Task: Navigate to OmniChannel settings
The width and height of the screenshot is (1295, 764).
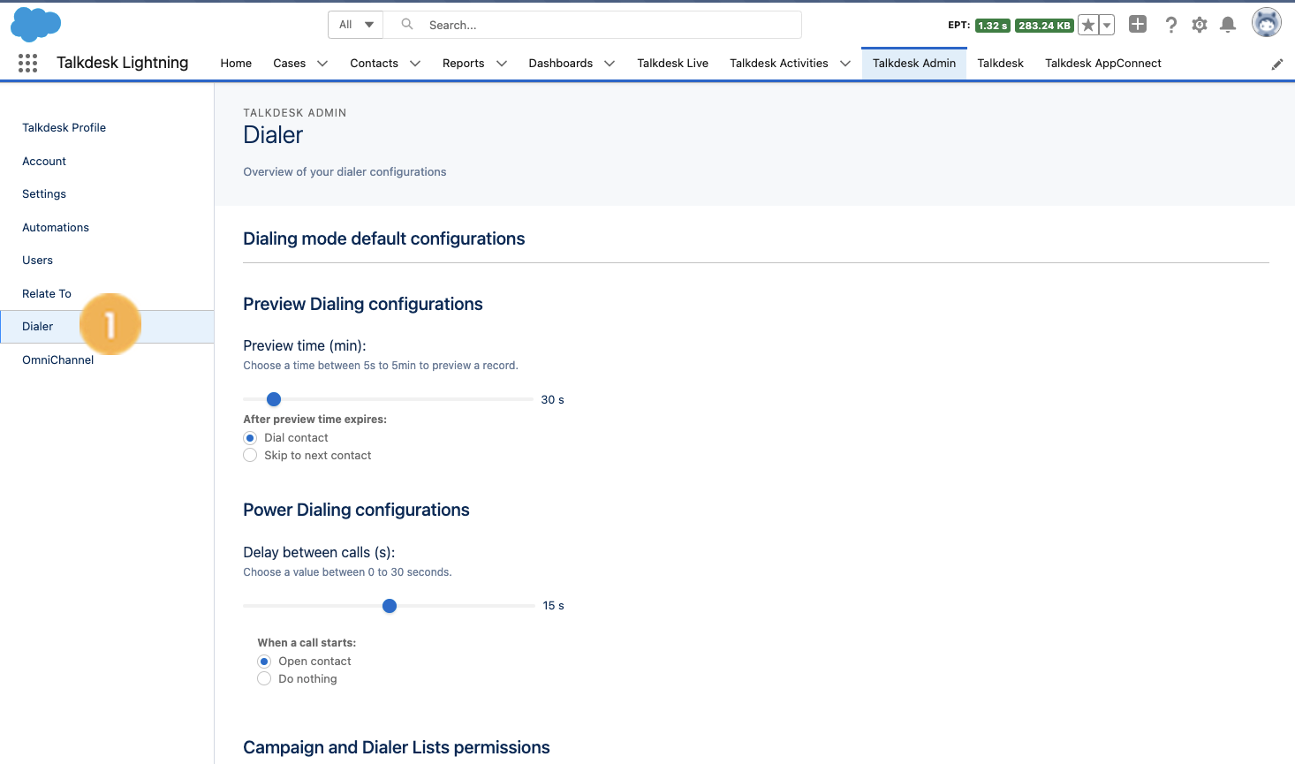Action: pyautogui.click(x=57, y=359)
